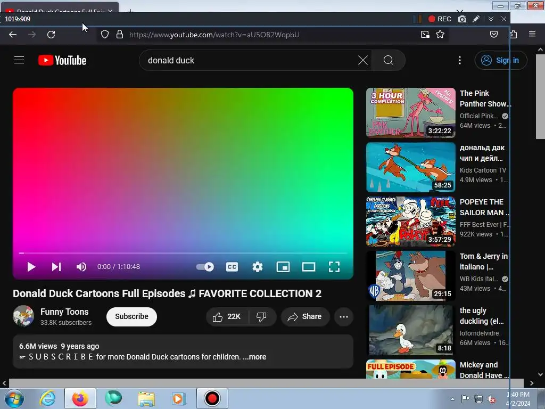Open a new browser tab

tap(130, 12)
